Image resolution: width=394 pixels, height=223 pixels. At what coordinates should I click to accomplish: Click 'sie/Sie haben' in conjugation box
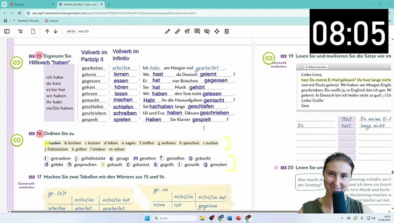[x=59, y=108]
